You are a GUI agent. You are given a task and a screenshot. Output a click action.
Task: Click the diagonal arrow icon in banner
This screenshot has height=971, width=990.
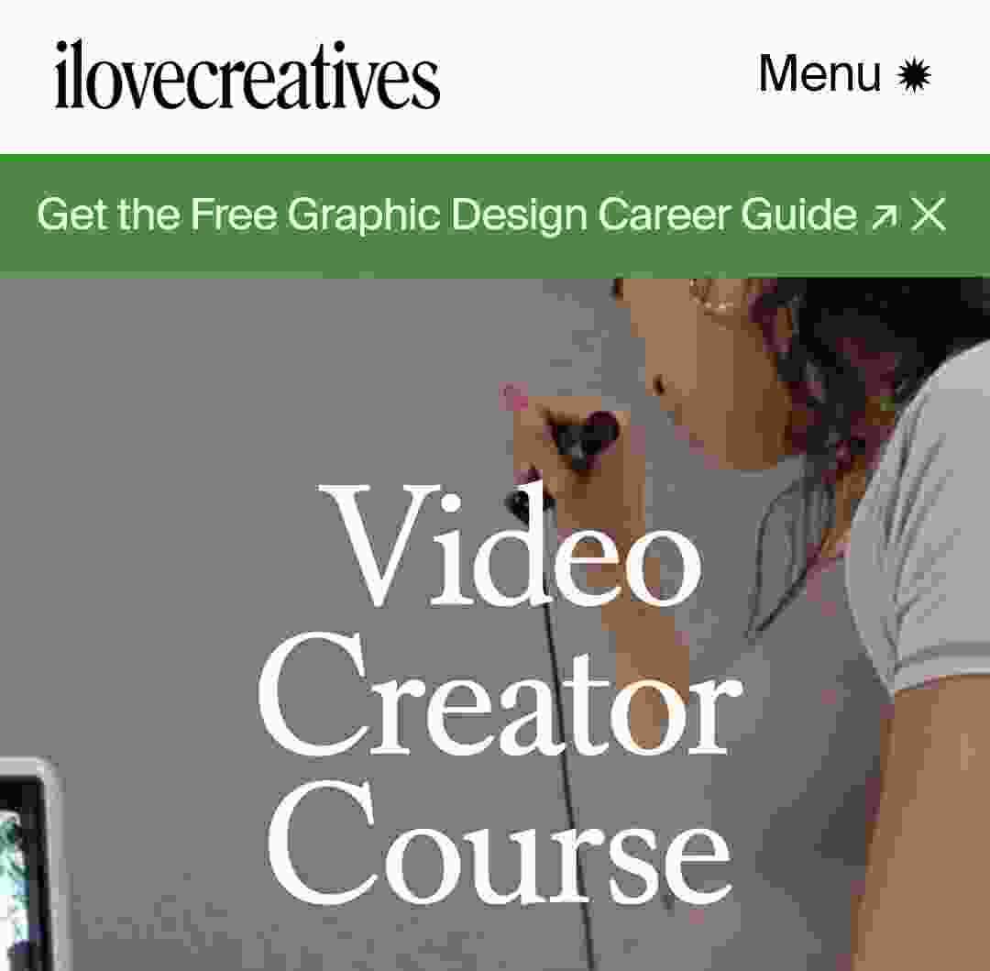coord(884,217)
